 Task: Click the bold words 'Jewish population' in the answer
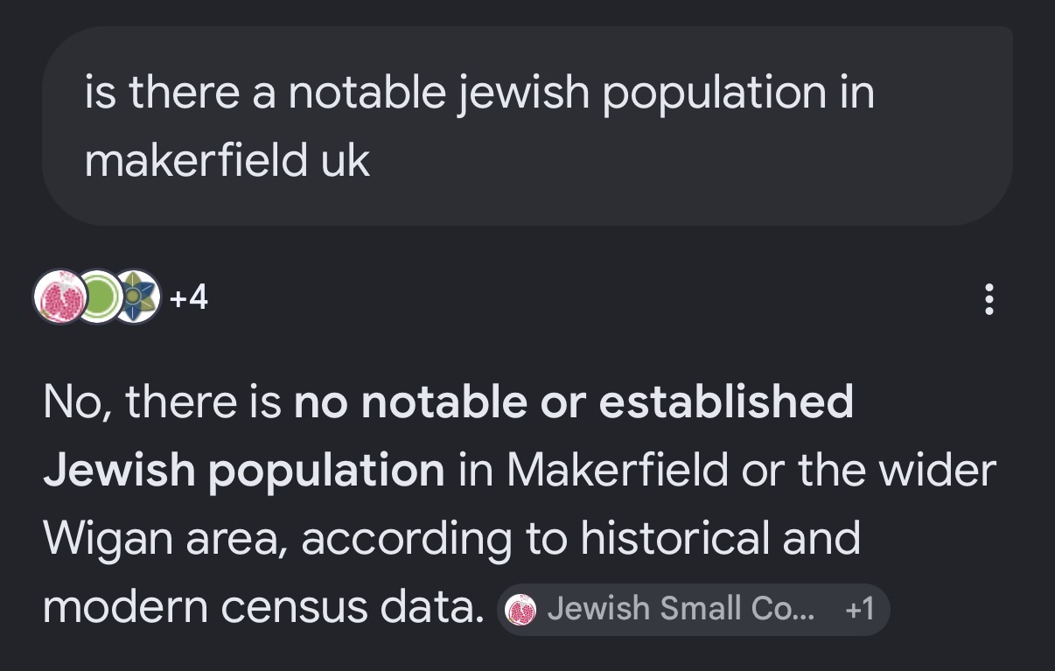[244, 472]
